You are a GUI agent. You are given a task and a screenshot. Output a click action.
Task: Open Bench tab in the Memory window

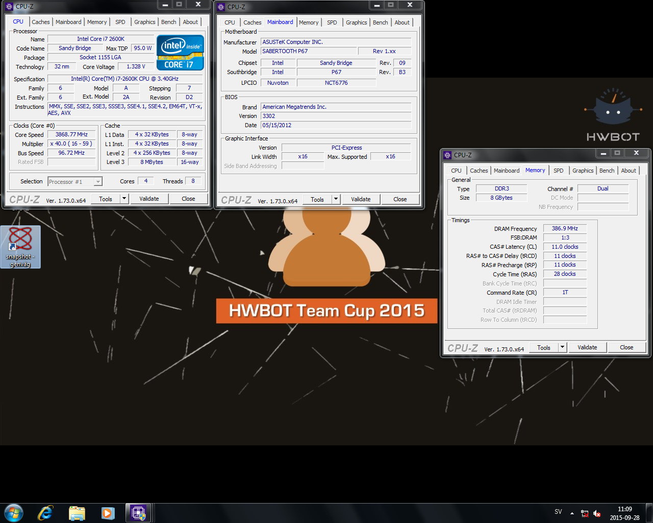(x=607, y=171)
